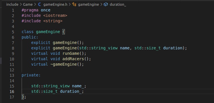Screen dimensions: 214x103
Task: Click the '~gameEngine' destructor name
Action: (x=63, y=64)
